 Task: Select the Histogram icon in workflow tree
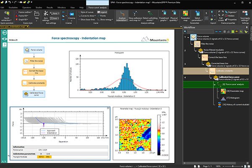[x=223, y=98]
